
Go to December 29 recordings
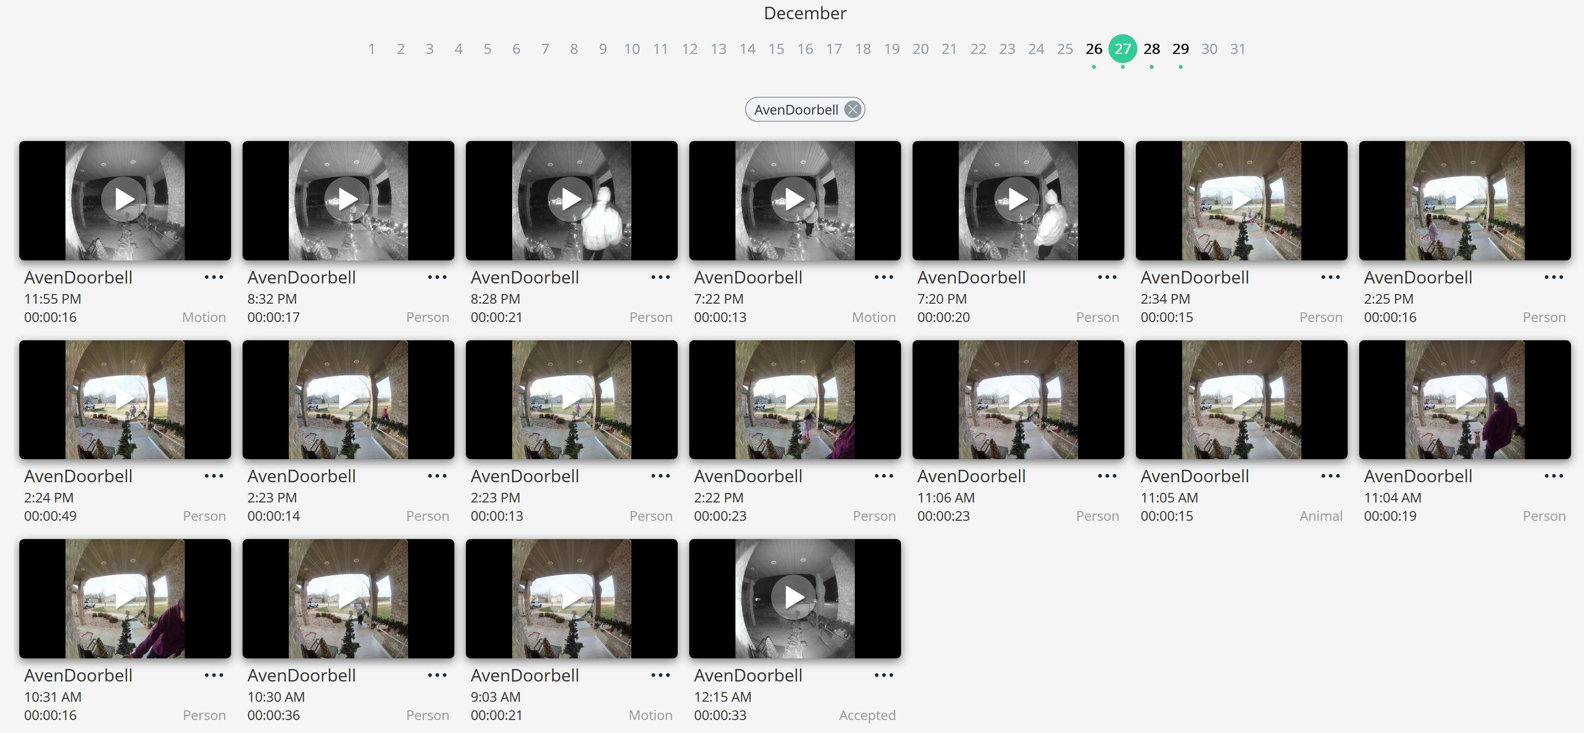[1180, 49]
